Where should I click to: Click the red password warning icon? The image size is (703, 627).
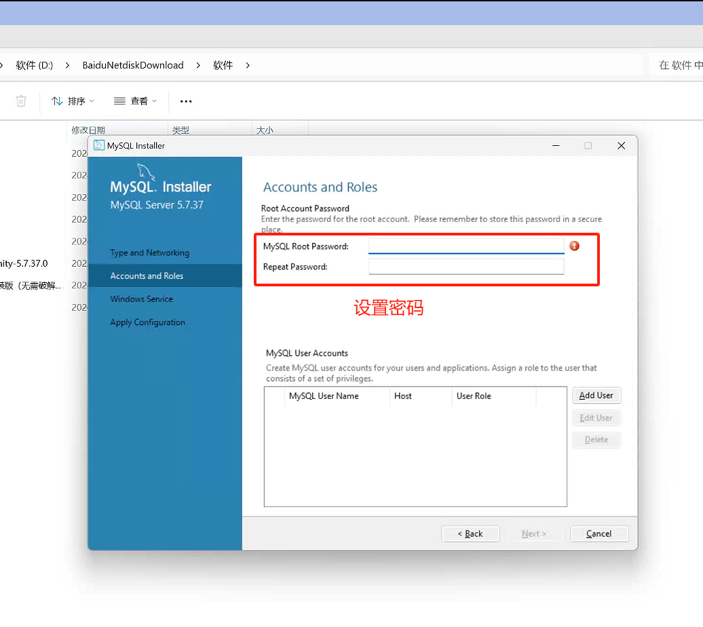(x=574, y=246)
